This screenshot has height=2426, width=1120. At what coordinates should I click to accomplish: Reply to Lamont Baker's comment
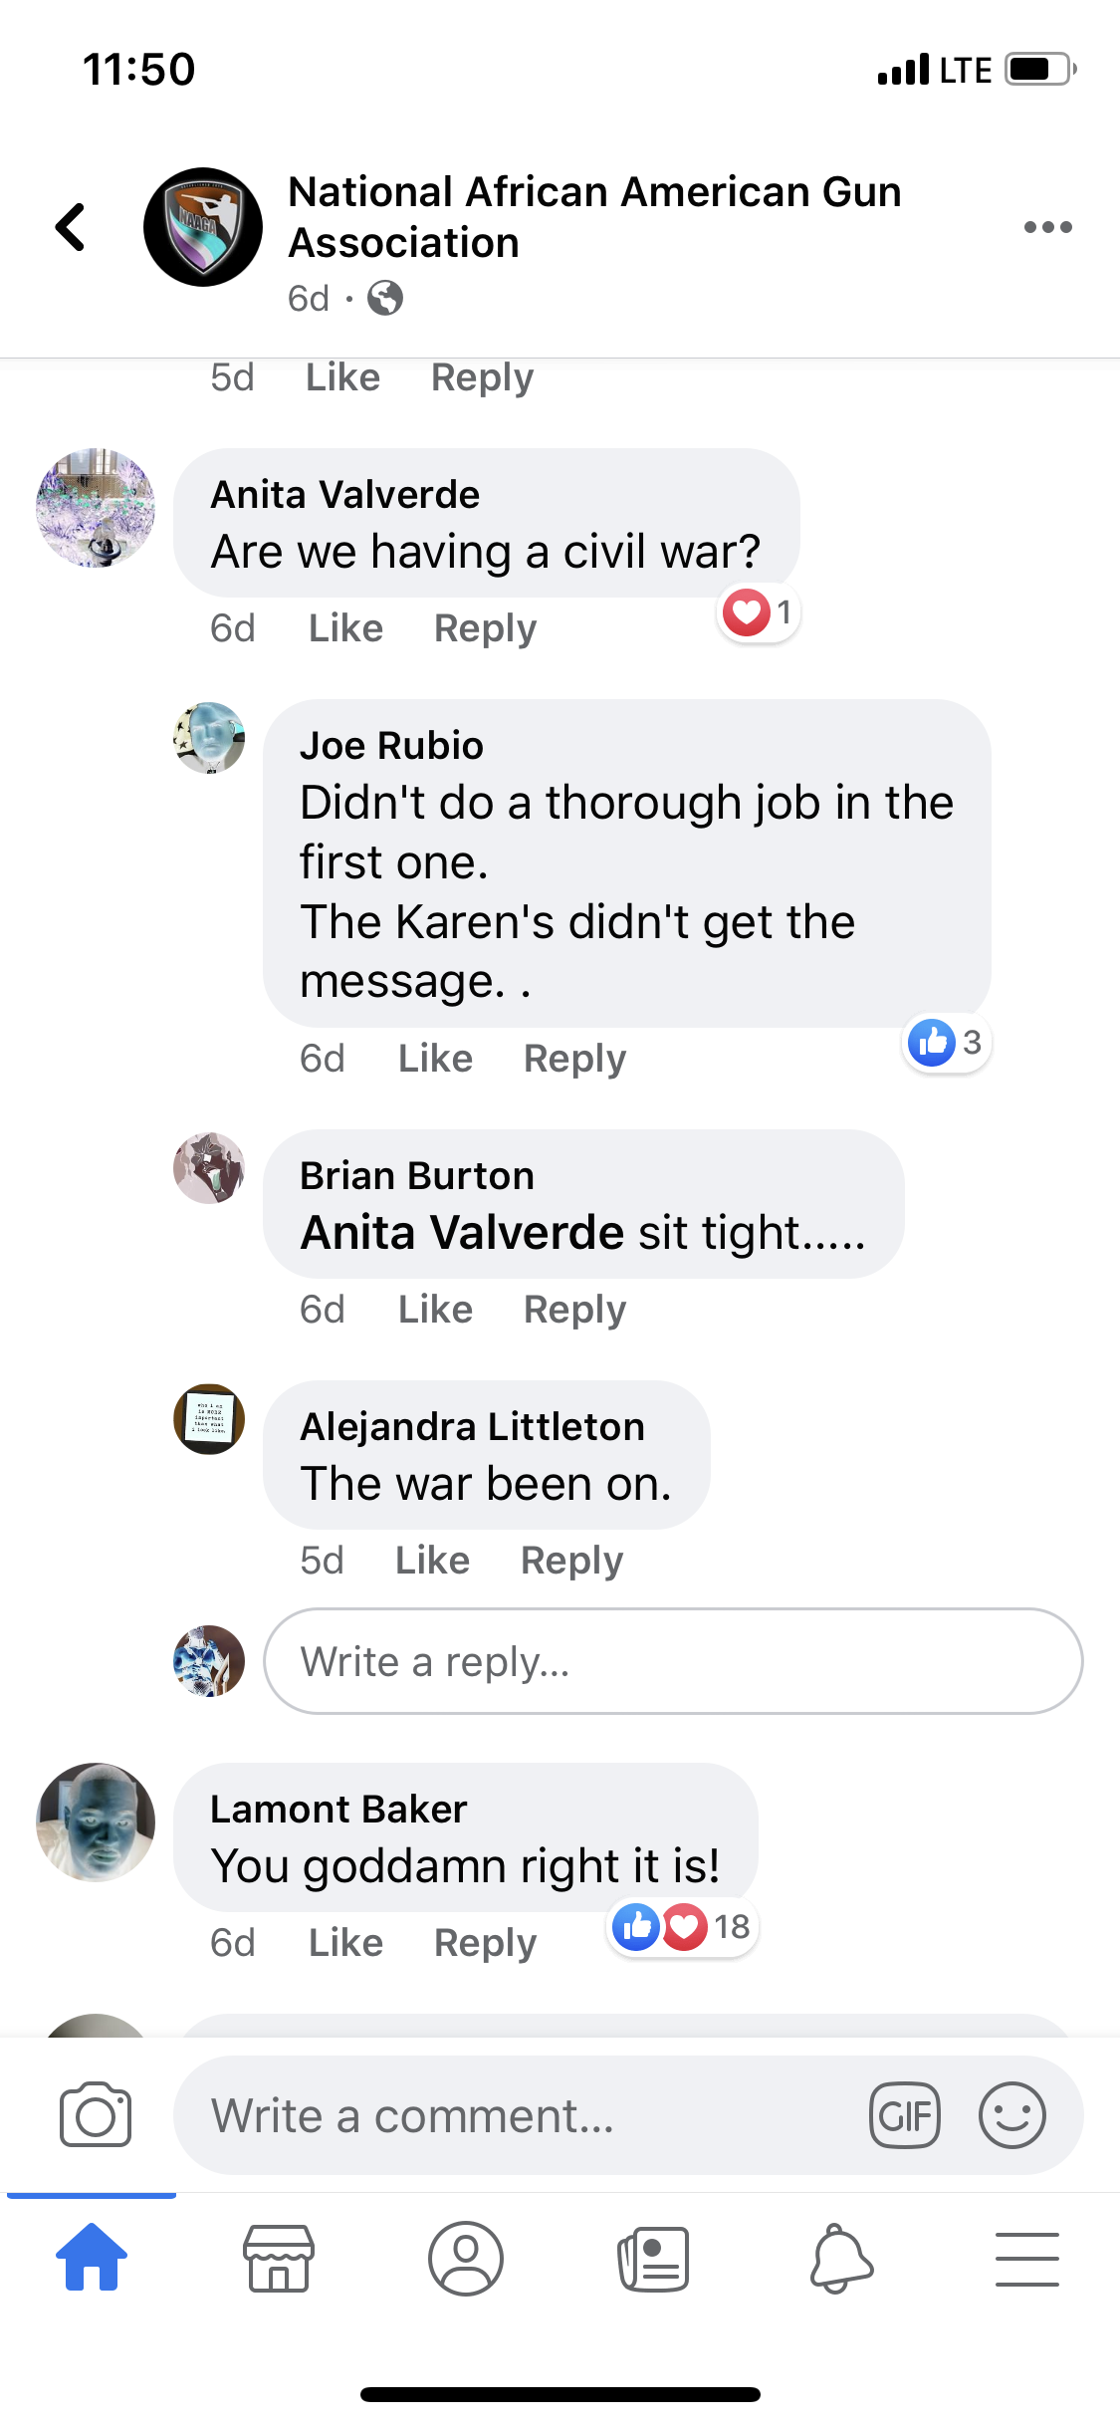click(x=485, y=1943)
